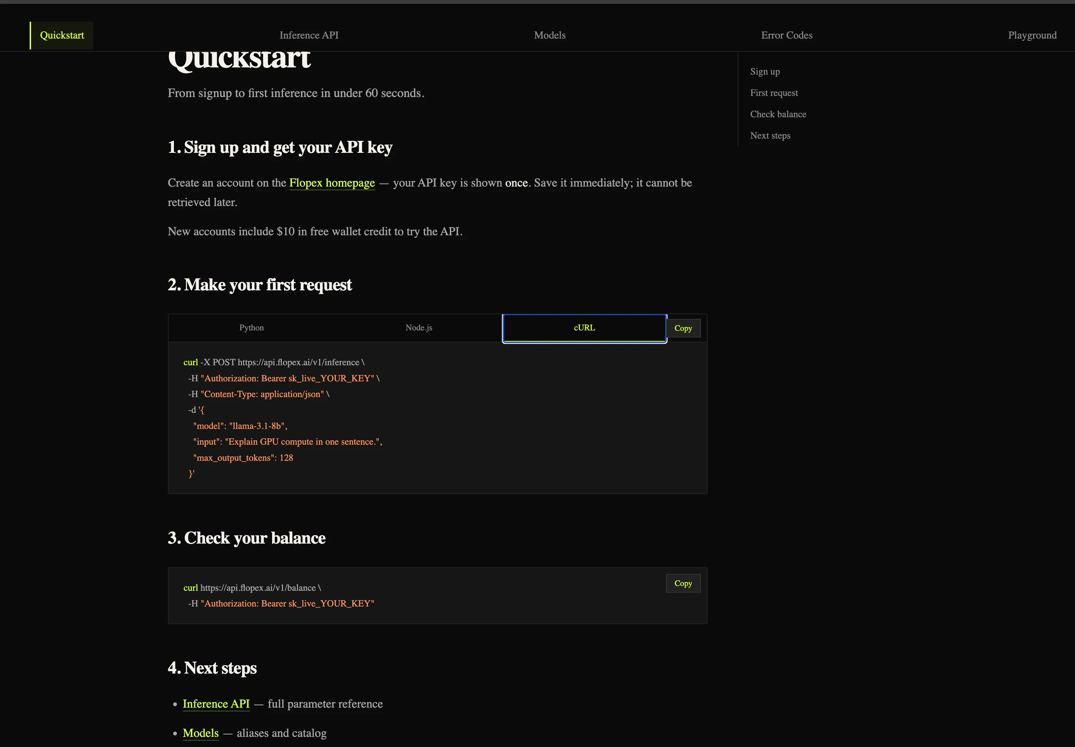Open the Models navigation item
This screenshot has height=747, width=1075.
549,36
